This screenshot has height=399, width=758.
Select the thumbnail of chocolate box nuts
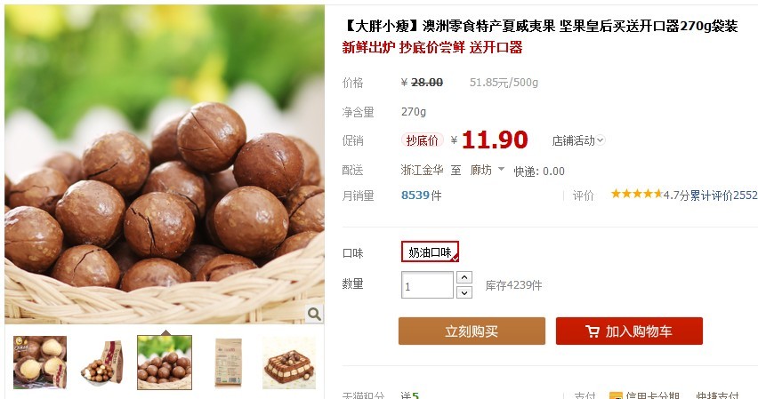point(289,363)
